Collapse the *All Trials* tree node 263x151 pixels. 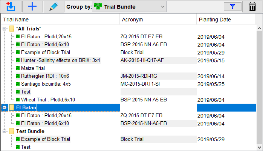coord(5,29)
